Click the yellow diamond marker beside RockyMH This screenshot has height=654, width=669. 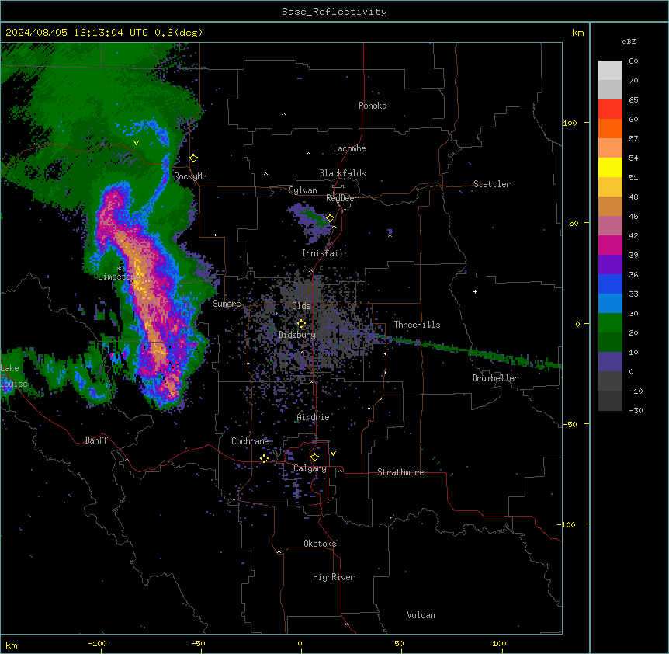[194, 158]
